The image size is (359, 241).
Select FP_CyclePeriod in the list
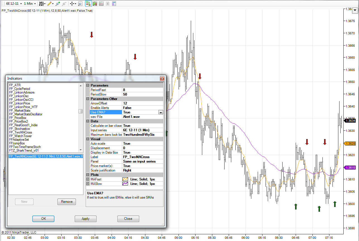(20, 89)
